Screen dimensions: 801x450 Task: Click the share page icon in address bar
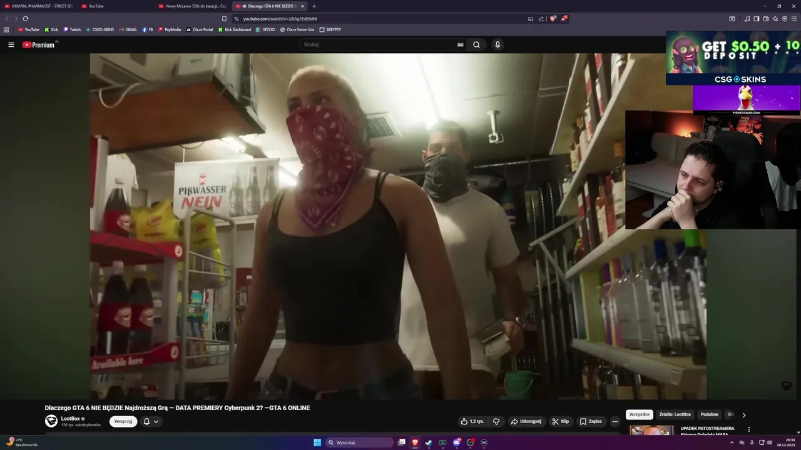pos(541,19)
